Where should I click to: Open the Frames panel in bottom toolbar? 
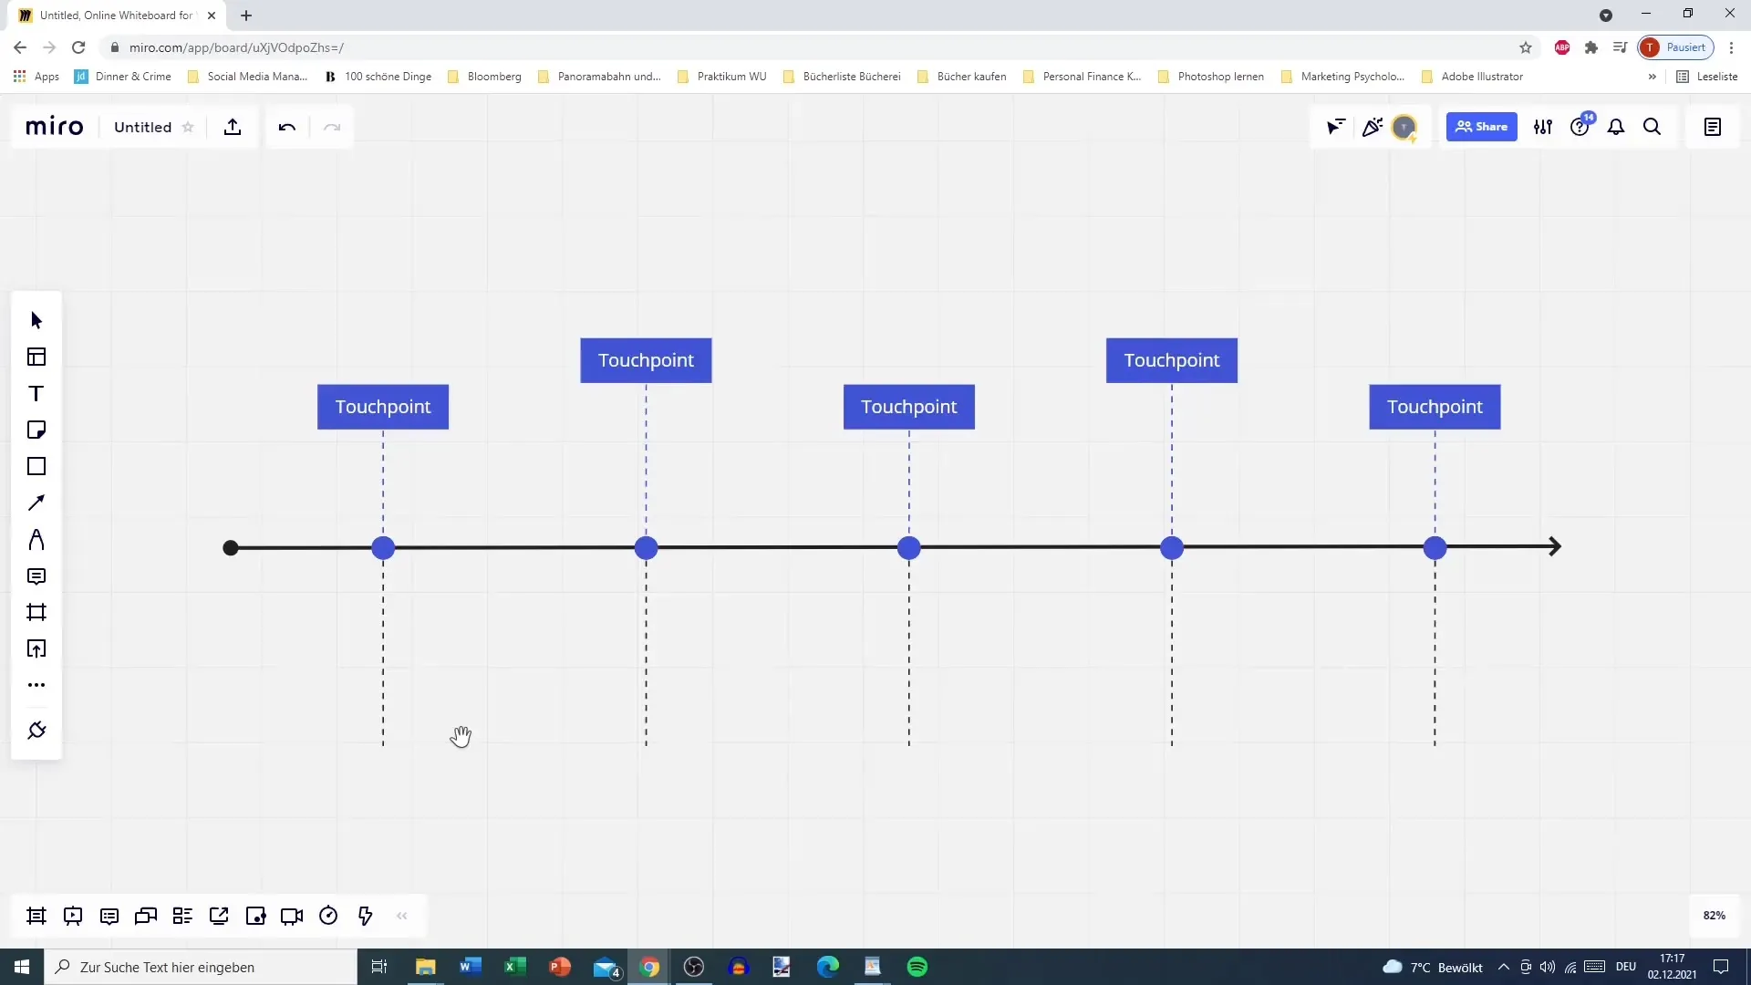point(36,916)
